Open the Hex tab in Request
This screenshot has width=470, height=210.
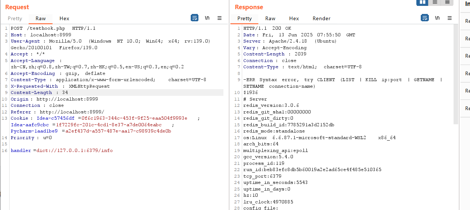coord(64,18)
